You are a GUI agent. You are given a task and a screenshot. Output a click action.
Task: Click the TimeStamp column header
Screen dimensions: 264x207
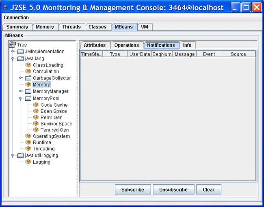(x=91, y=54)
